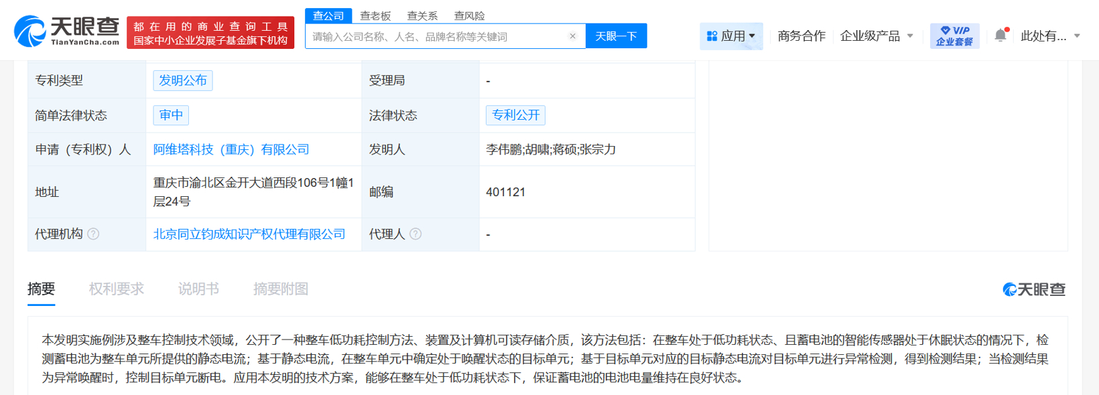Select postal code 401121
The image size is (1099, 395).
(x=505, y=192)
